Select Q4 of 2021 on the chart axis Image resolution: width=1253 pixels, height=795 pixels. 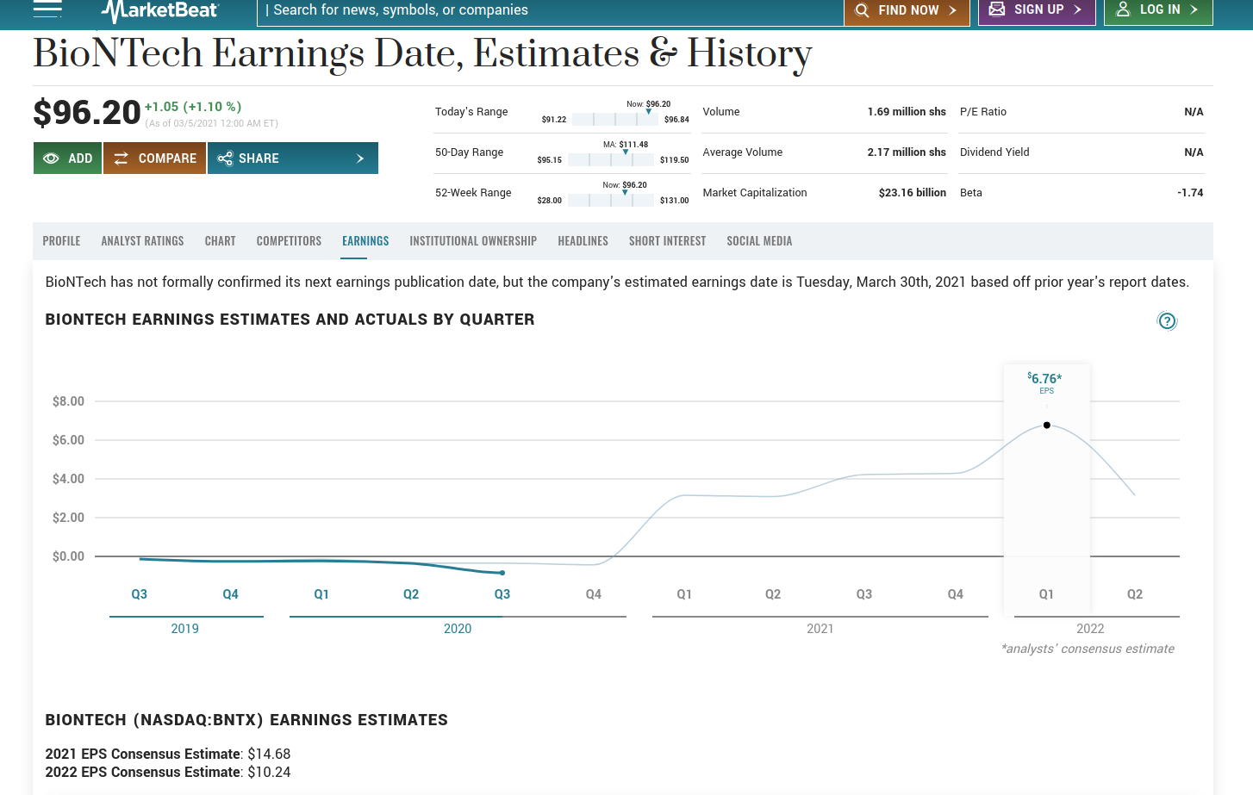coord(956,594)
